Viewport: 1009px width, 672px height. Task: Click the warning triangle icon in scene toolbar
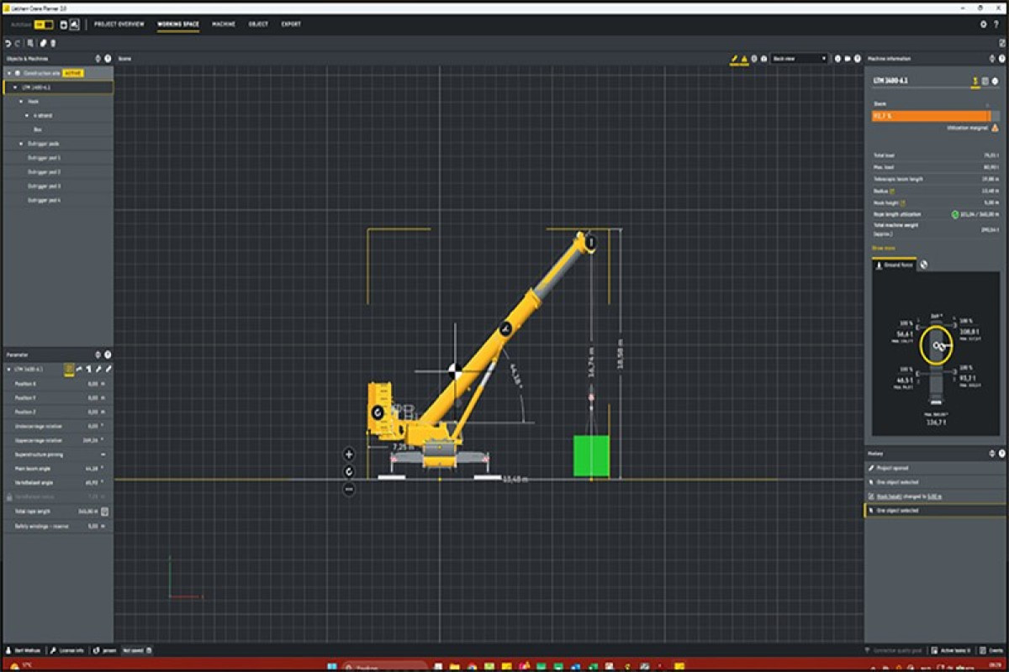pos(744,59)
